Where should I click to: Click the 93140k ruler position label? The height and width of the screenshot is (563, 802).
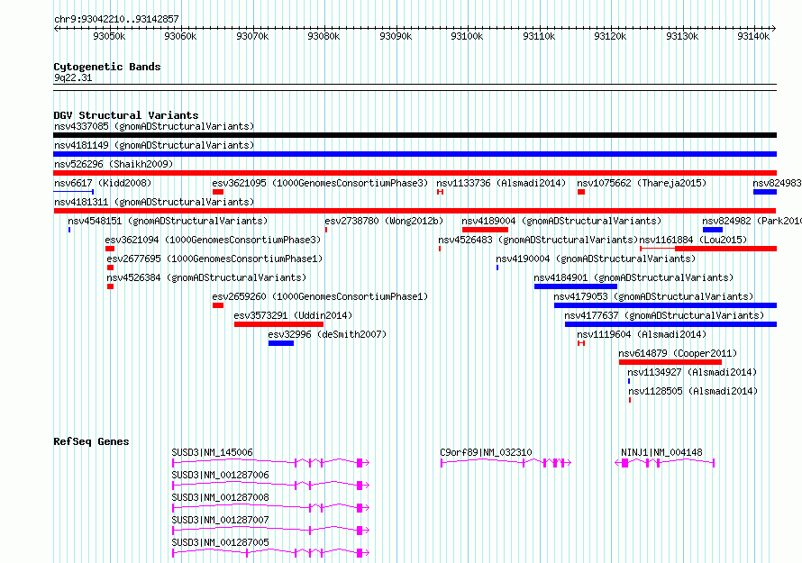point(753,36)
